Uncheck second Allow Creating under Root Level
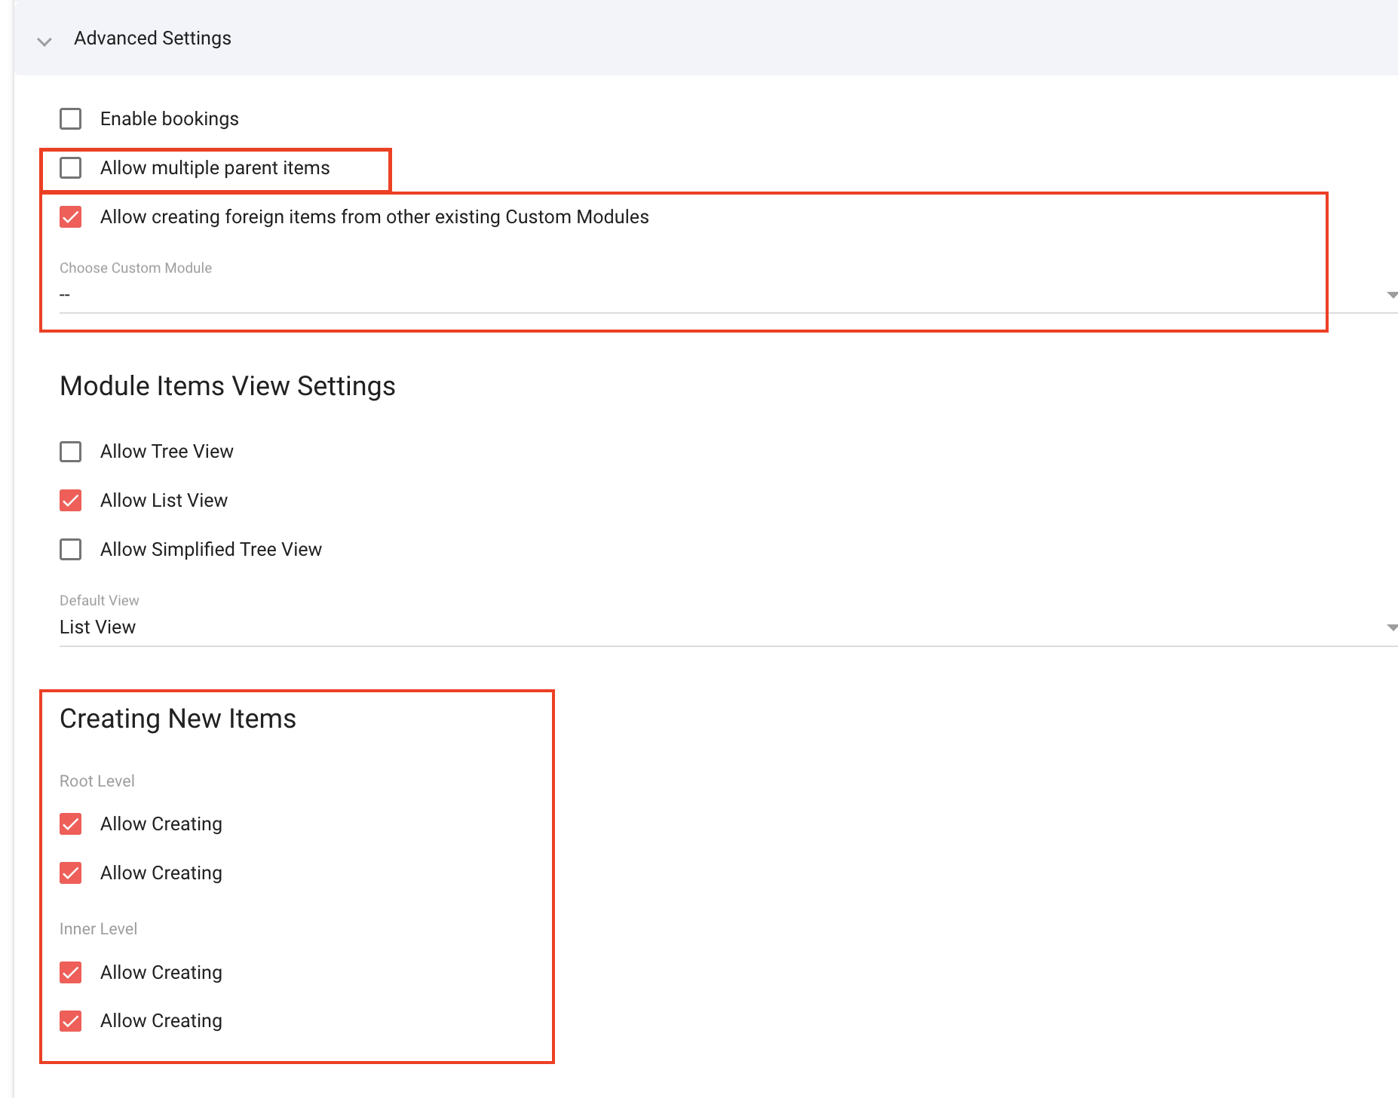Viewport: 1398px width, 1098px height. pyautogui.click(x=71, y=873)
